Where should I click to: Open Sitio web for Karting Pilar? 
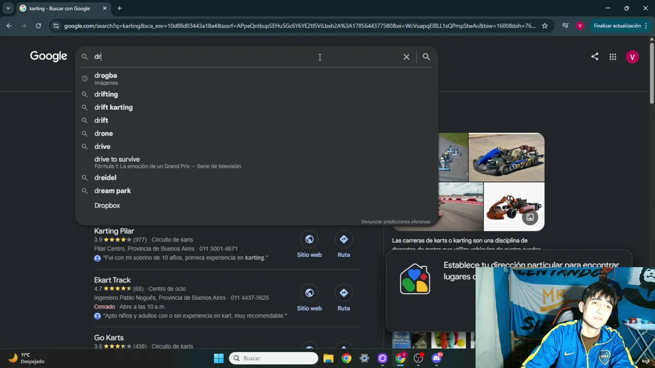[309, 245]
